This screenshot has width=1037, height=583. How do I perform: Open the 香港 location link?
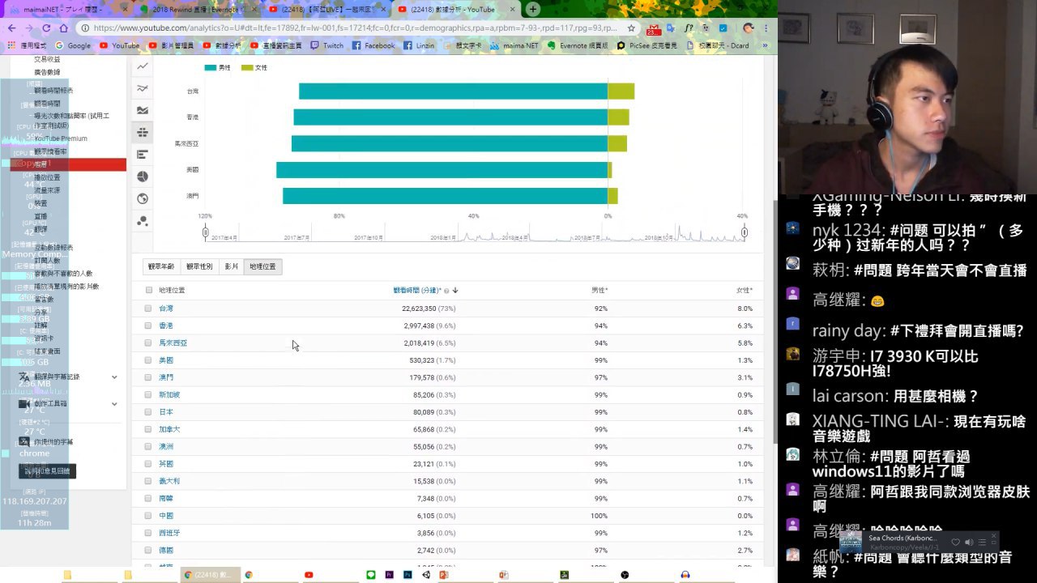tap(166, 326)
